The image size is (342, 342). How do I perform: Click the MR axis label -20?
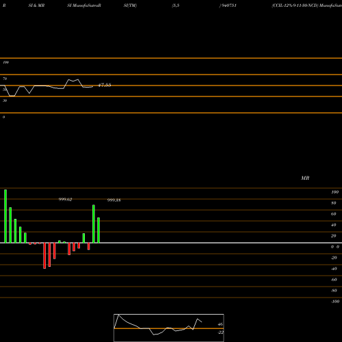[x=334, y=258]
